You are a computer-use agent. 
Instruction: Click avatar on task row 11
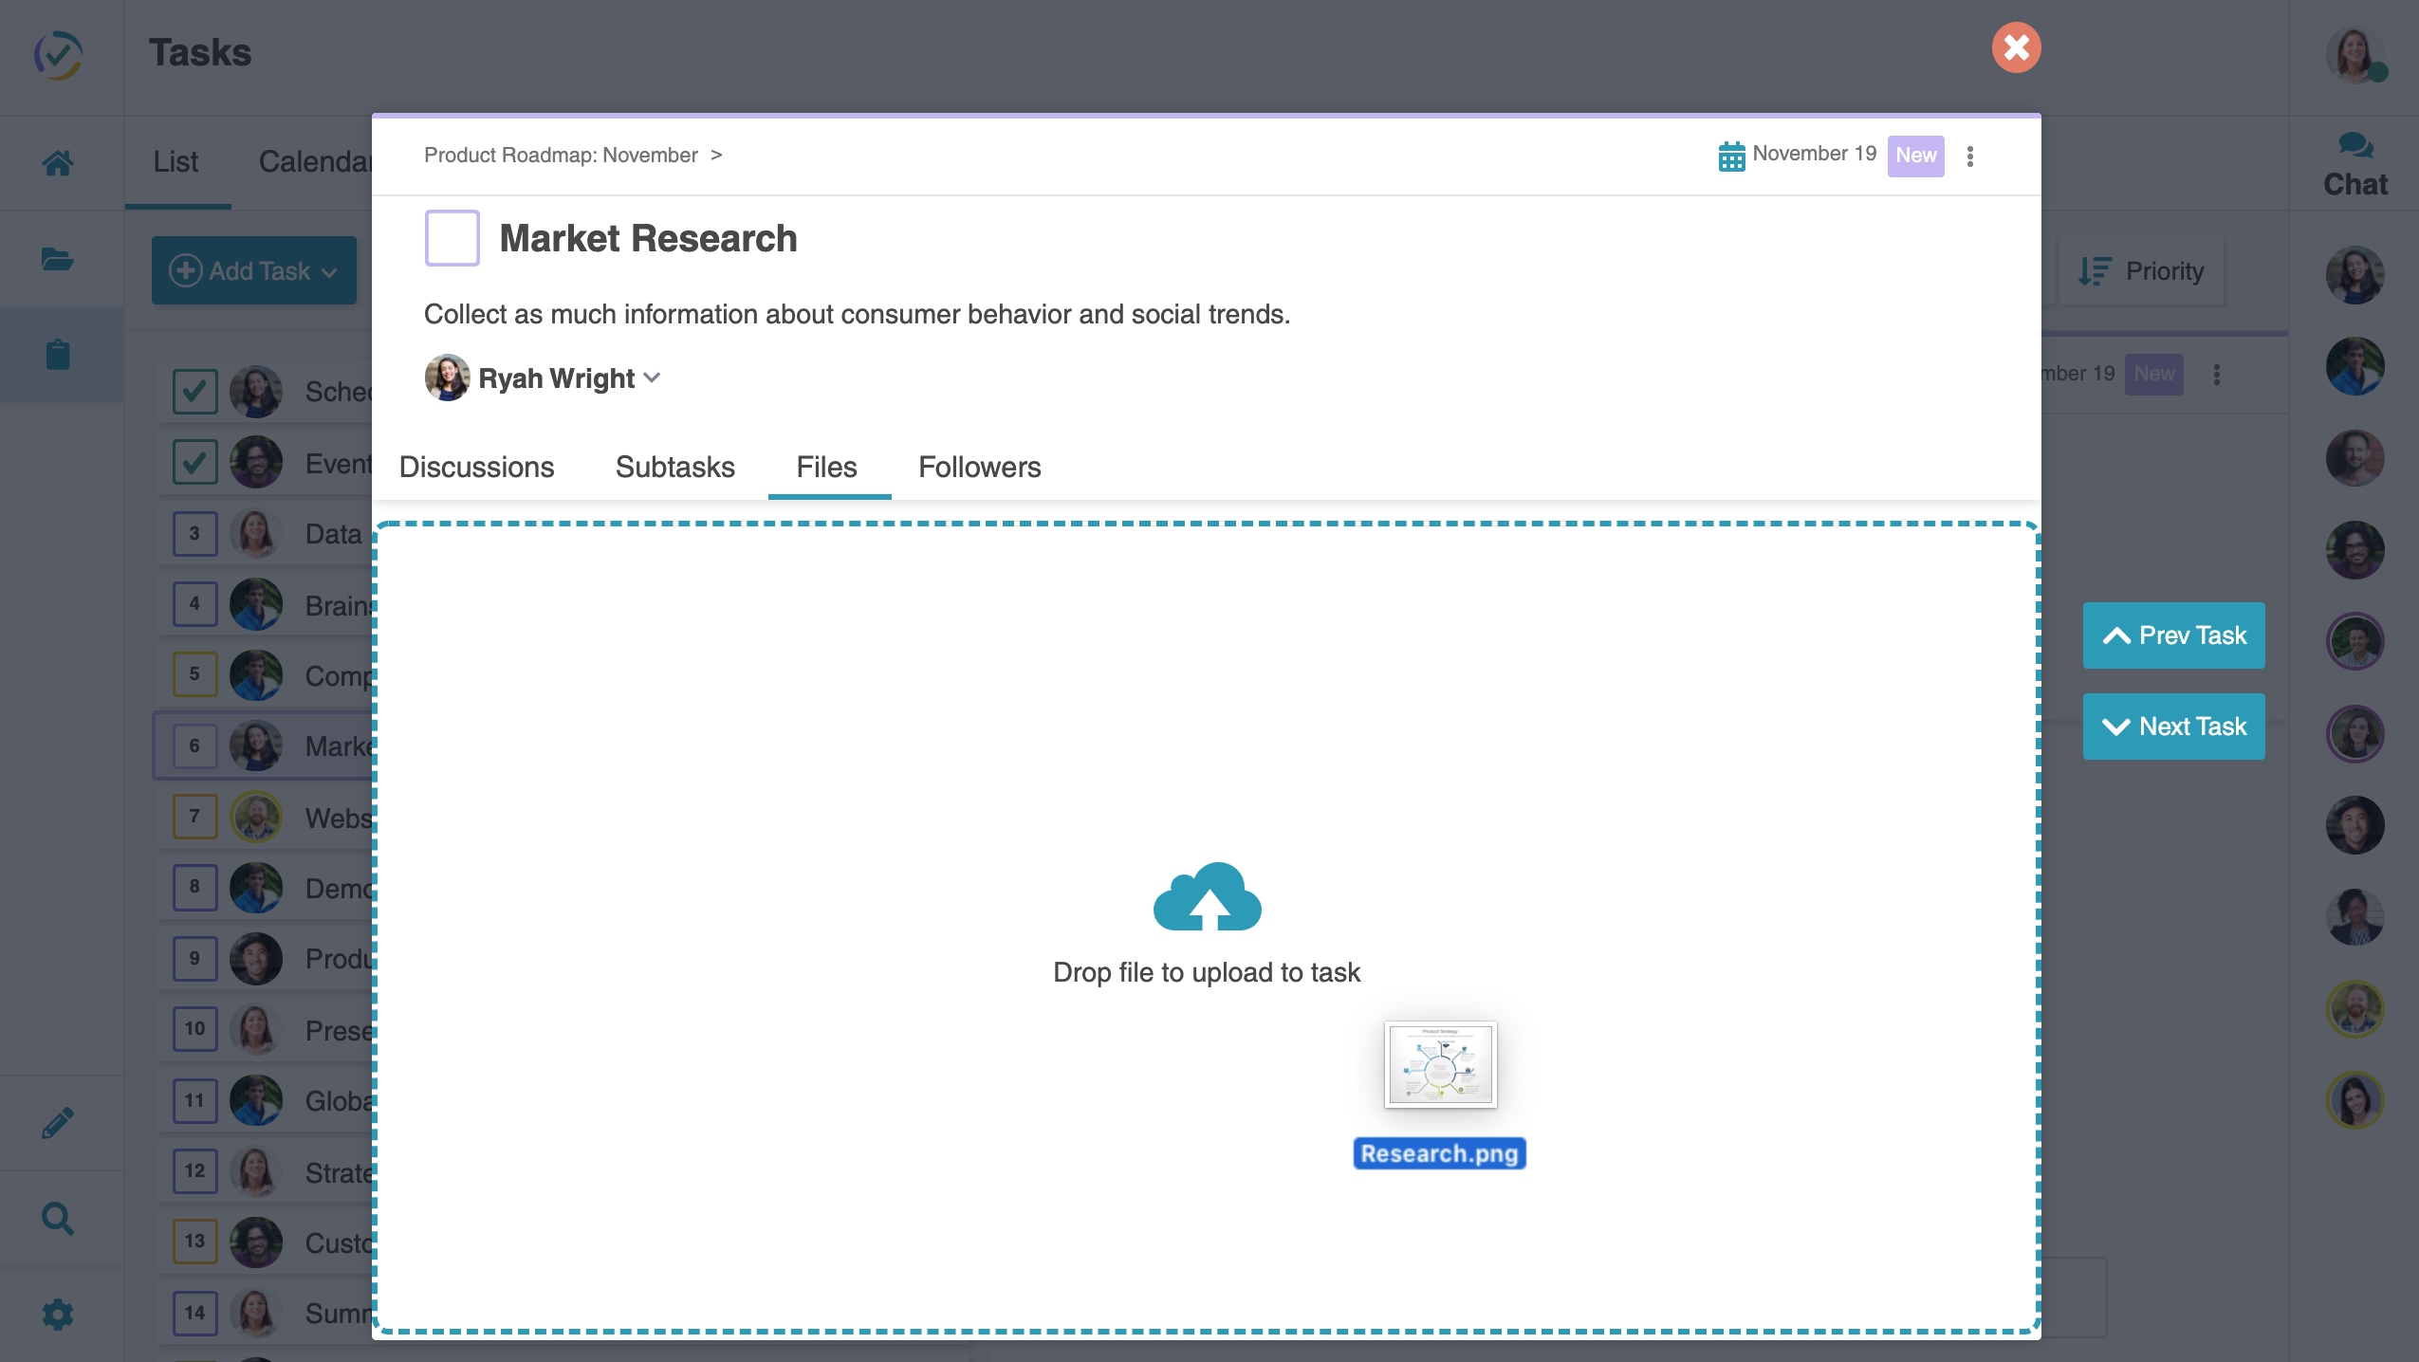coord(256,1100)
